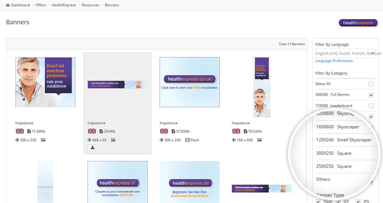Go to Offers in the breadcrumb
Viewport: 383px width, 203px height.
[42, 5]
